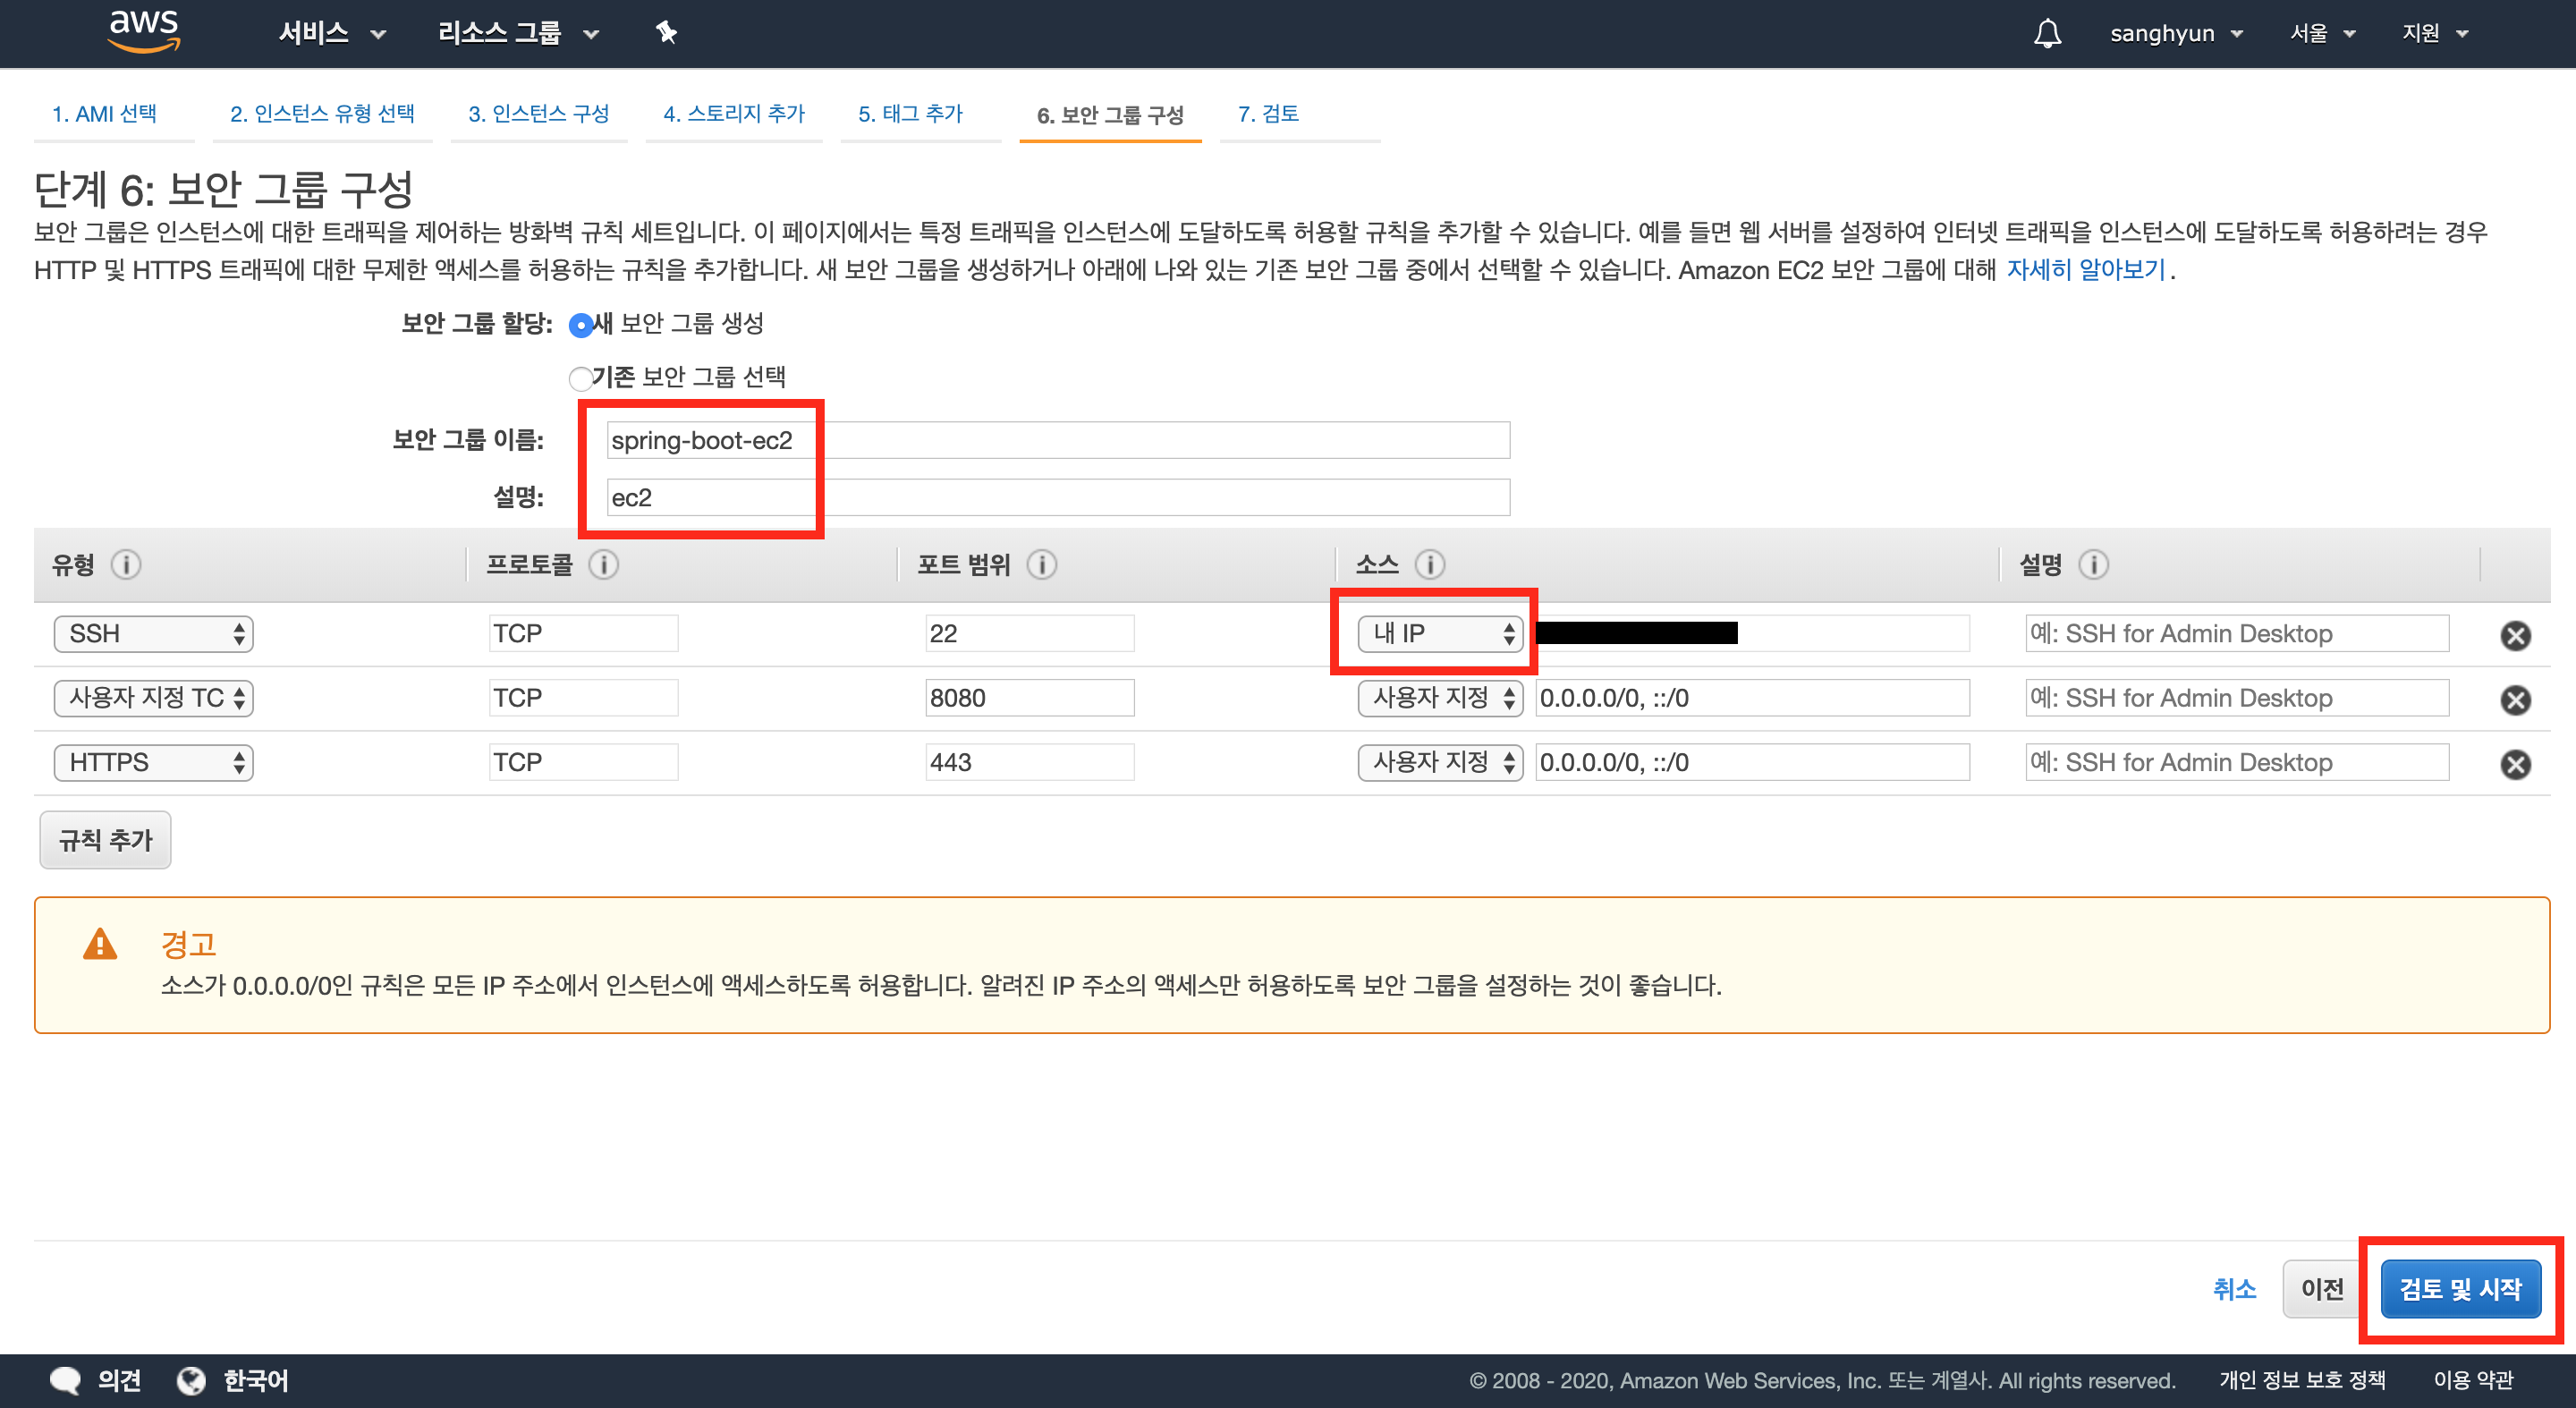Click info icon beside 소스 column header
2576x1408 pixels.
(1430, 565)
